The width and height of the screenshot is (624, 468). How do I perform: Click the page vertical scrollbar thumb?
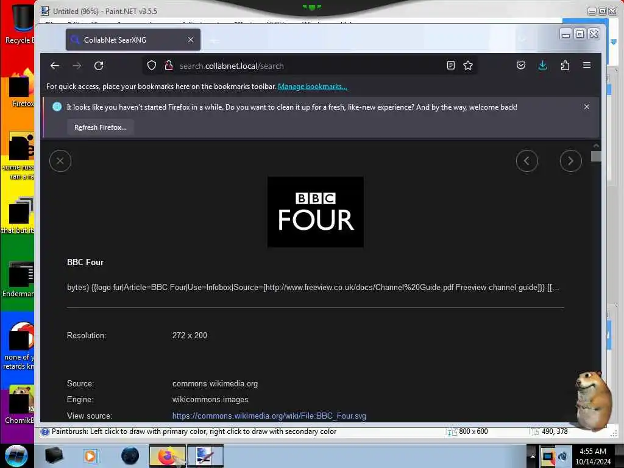click(596, 157)
